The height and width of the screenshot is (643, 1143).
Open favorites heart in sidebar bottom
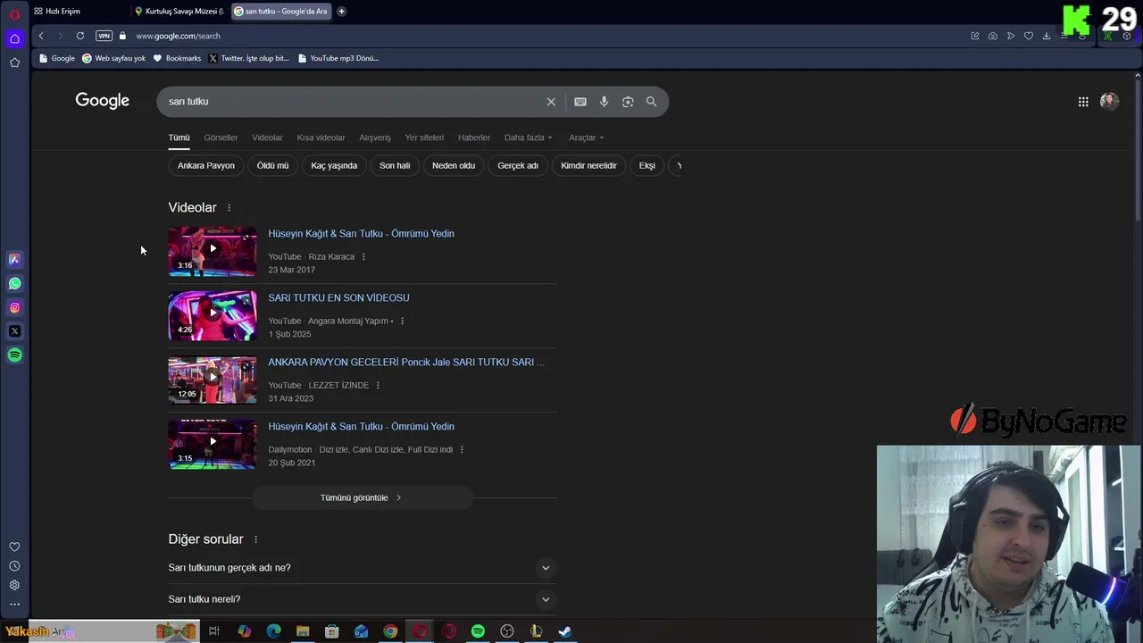(14, 547)
